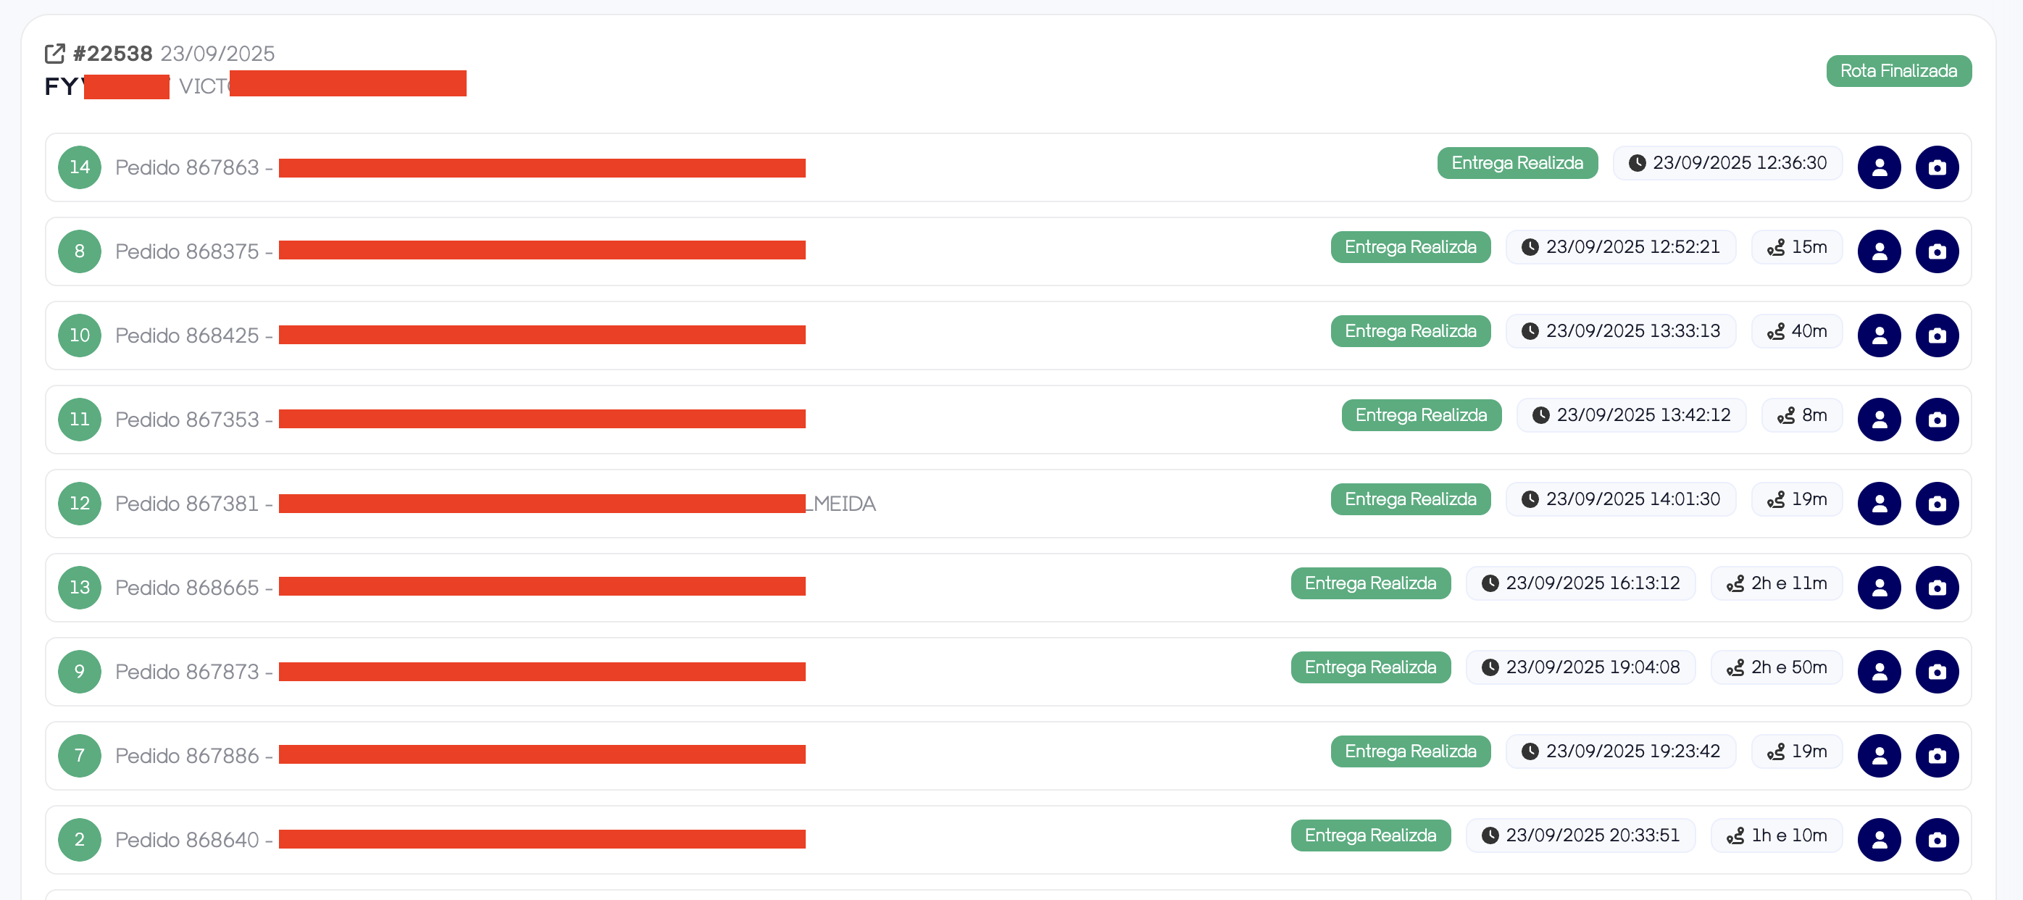The image size is (2023, 900).
Task: Click the route number #22538 heading
Action: (x=112, y=54)
